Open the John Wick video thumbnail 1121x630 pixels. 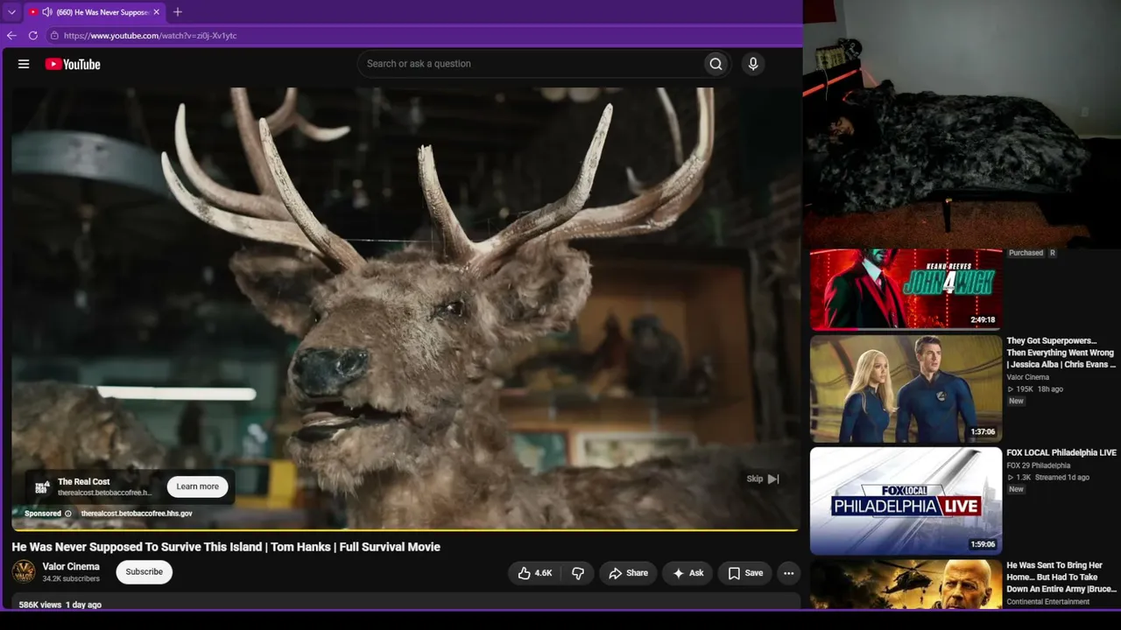pos(906,289)
